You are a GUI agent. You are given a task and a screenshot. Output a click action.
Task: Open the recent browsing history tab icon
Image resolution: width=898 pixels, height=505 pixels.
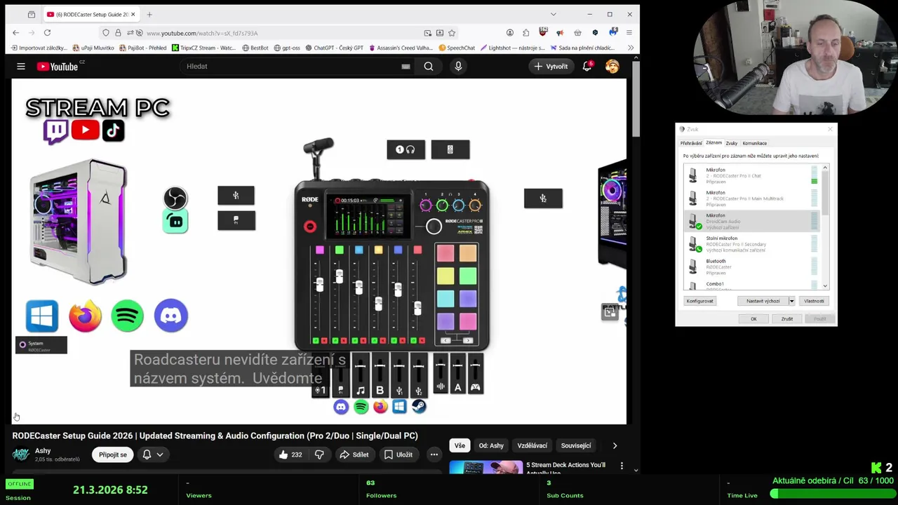tap(32, 14)
